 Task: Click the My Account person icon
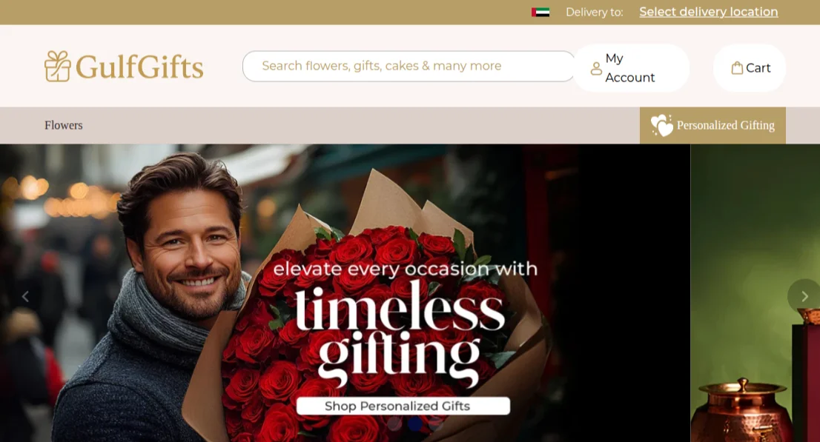596,68
